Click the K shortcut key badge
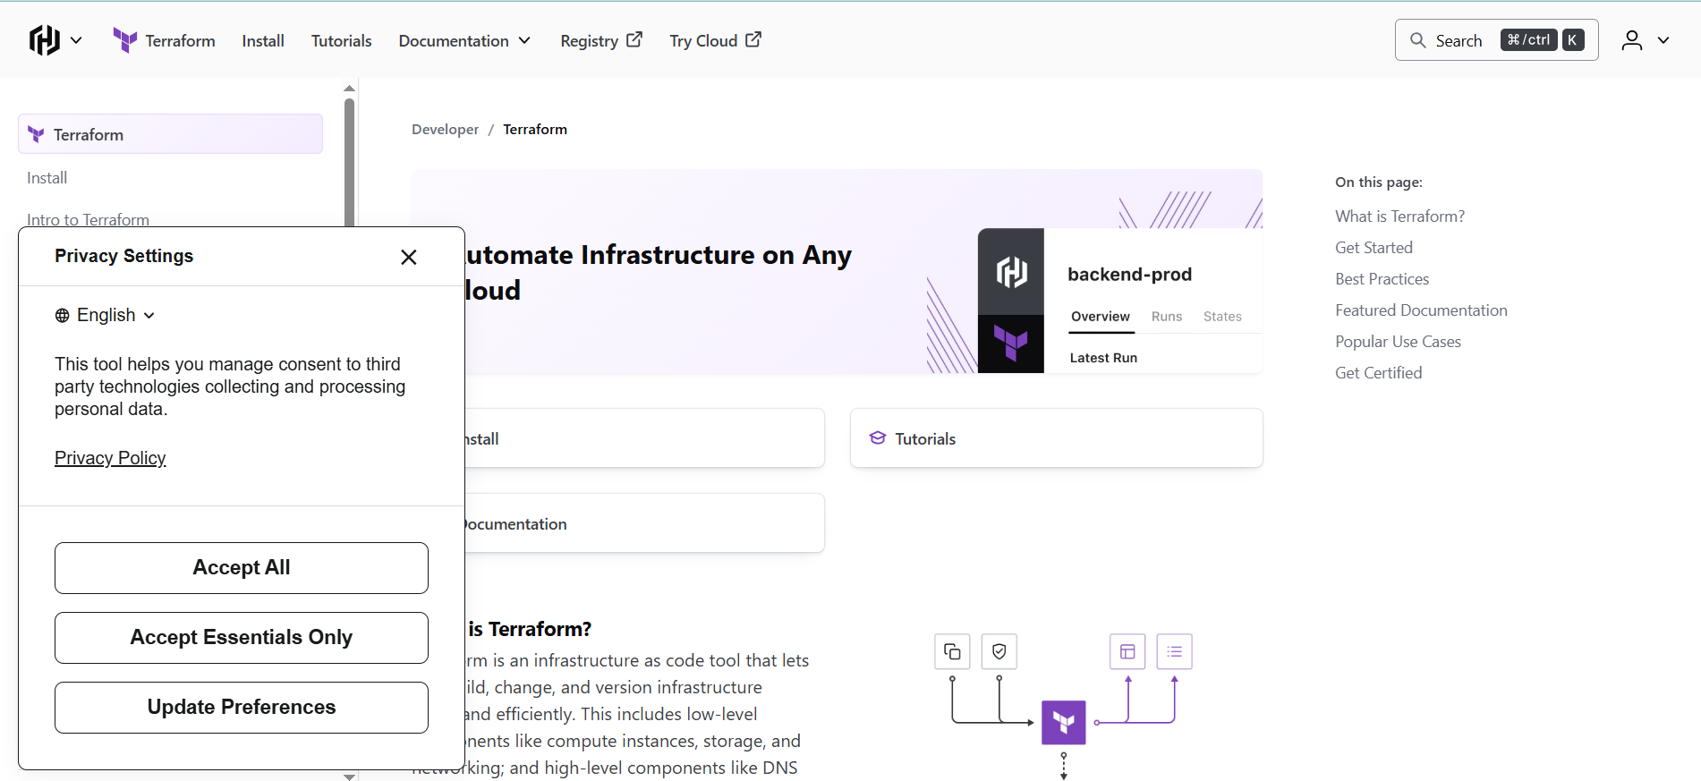1701x781 pixels. [1573, 40]
